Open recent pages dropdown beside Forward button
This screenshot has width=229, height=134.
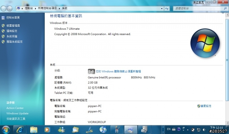[14, 9]
